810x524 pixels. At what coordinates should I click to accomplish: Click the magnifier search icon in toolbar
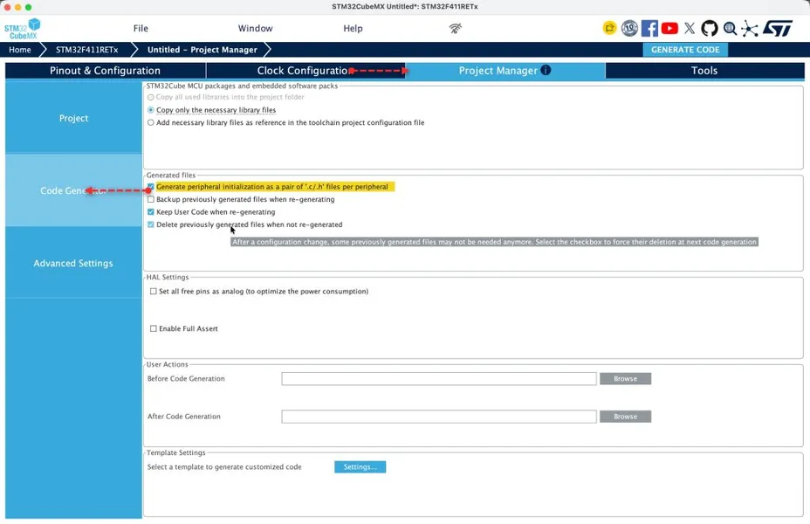pos(730,28)
